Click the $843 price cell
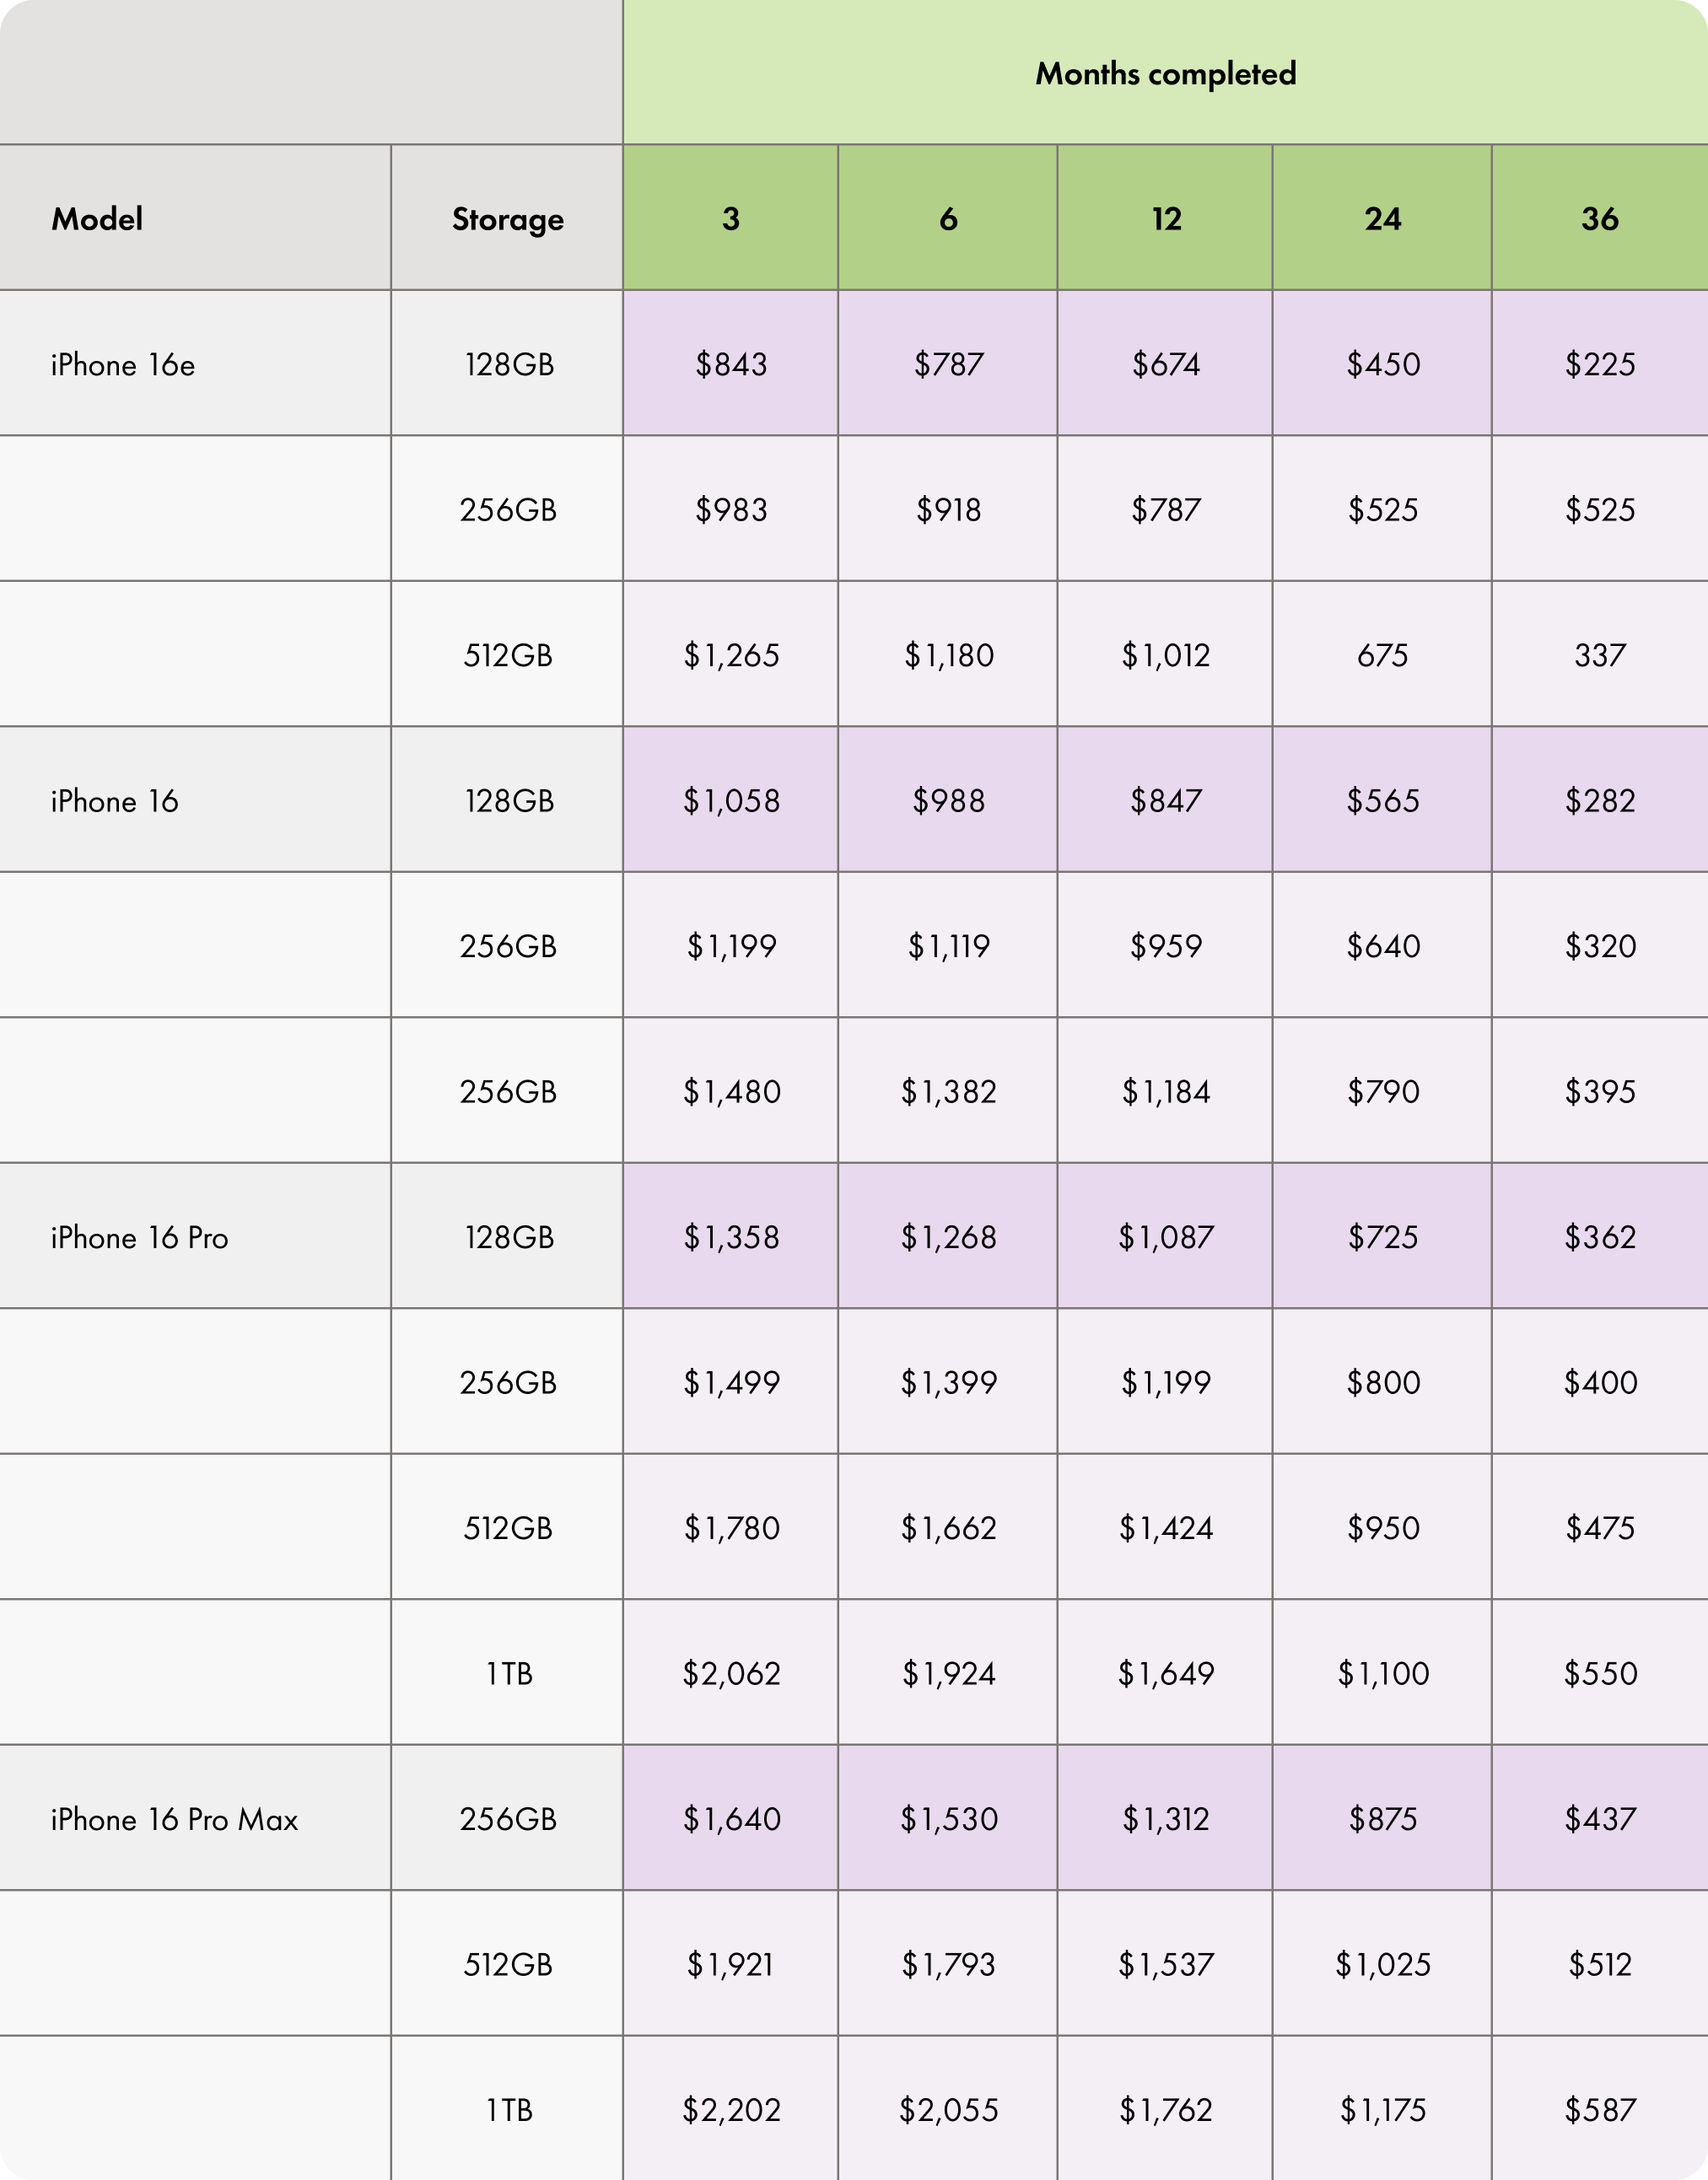 click(x=731, y=364)
